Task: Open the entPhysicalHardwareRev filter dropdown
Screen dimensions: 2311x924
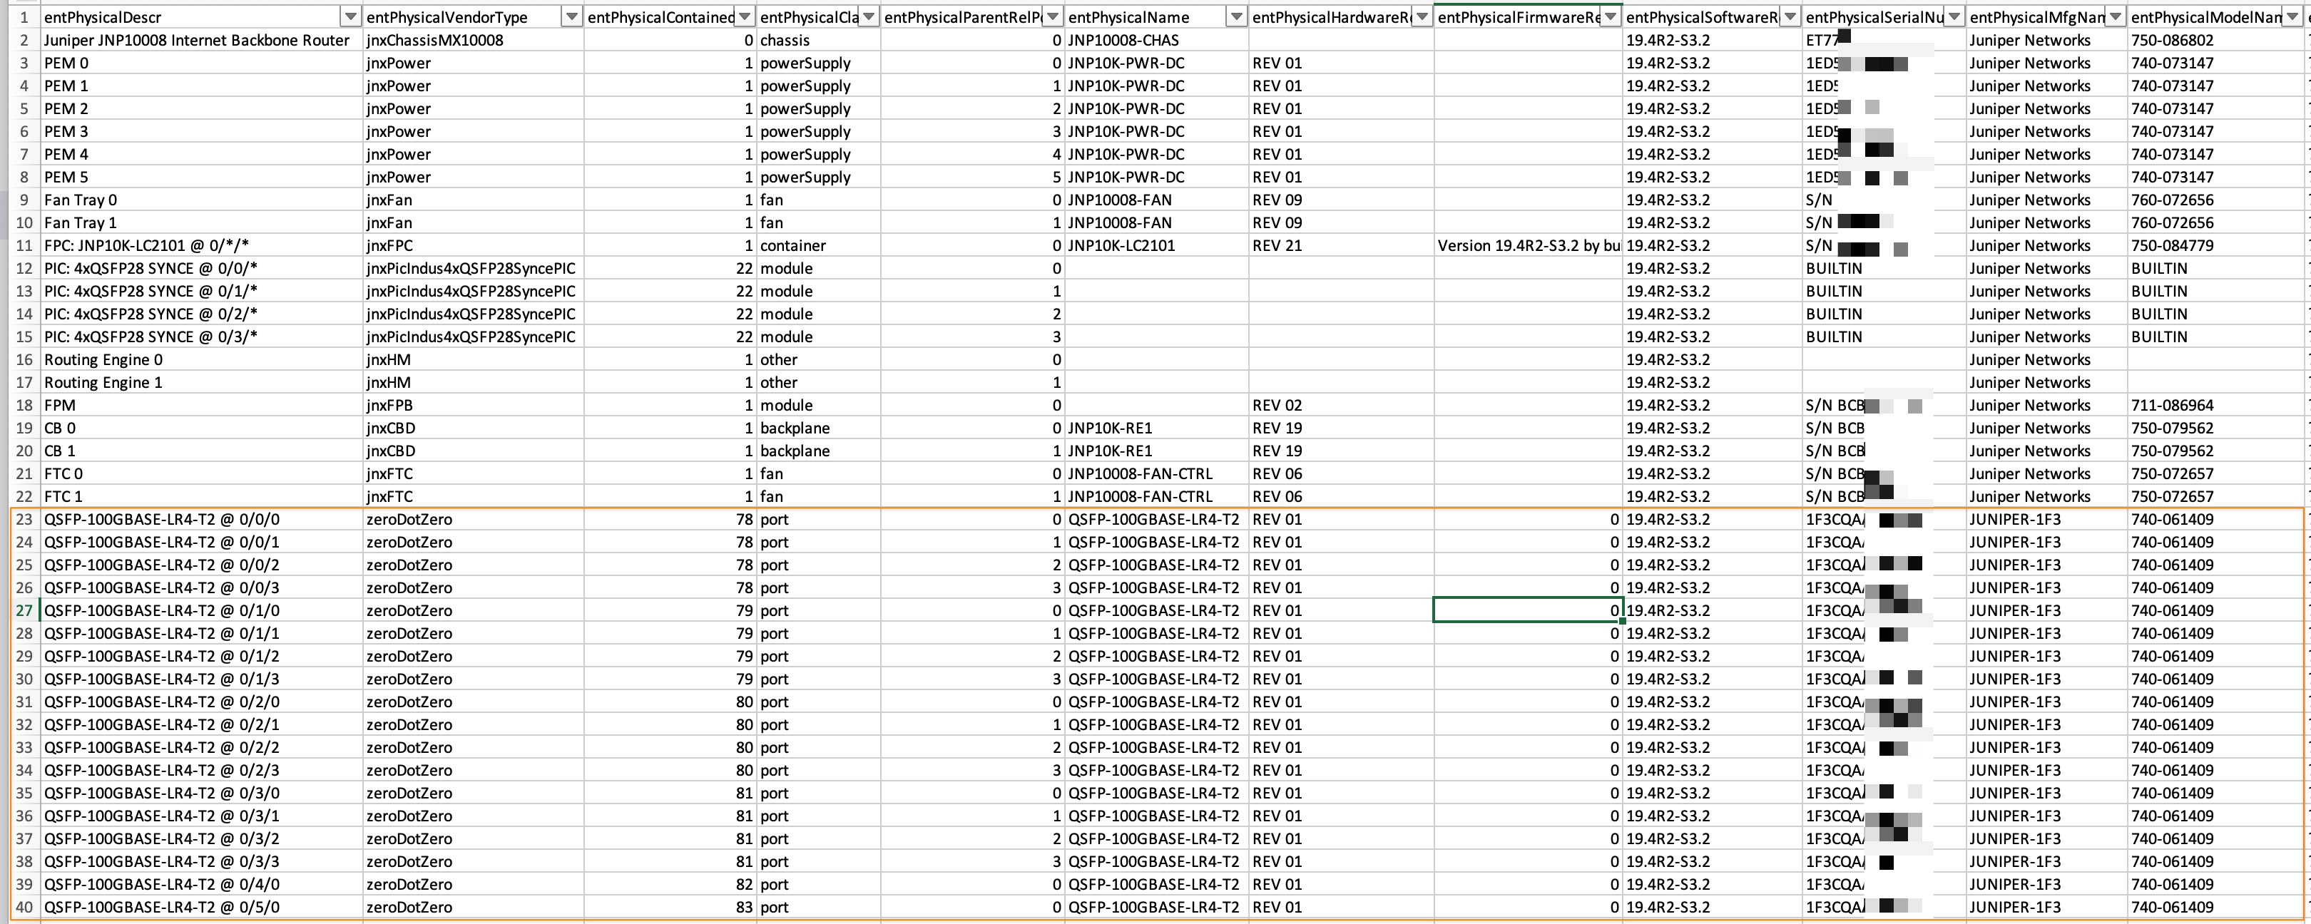Action: coord(1422,17)
